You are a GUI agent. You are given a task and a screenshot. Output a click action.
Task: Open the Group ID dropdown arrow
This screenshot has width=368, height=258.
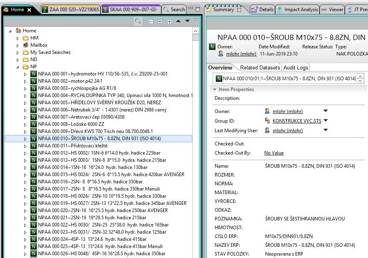click(326, 120)
